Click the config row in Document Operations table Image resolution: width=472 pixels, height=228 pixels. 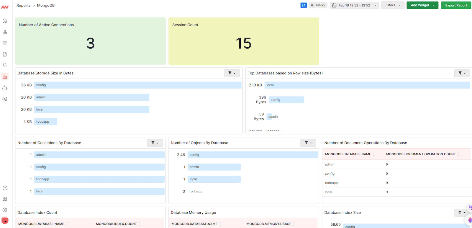[396, 174]
